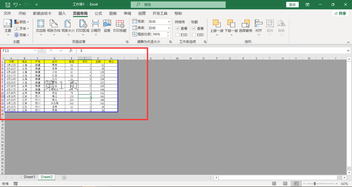Open the Selection Pane (选择窗格)
Viewport: 352px width, 187px height.
[x=246, y=26]
